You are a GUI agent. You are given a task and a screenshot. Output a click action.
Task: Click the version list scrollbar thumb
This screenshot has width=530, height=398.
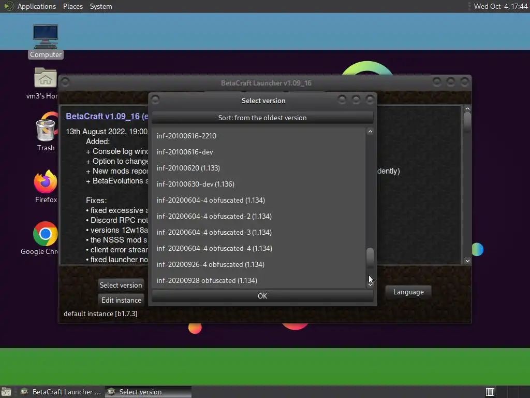tap(370, 258)
